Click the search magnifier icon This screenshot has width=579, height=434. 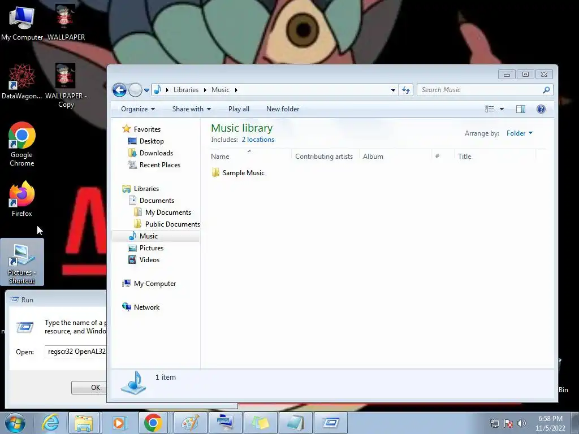pos(547,90)
